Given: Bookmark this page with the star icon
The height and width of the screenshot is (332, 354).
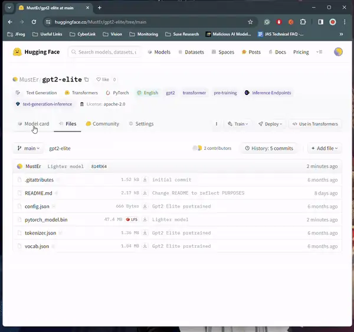Looking at the screenshot, I should click(250, 22).
